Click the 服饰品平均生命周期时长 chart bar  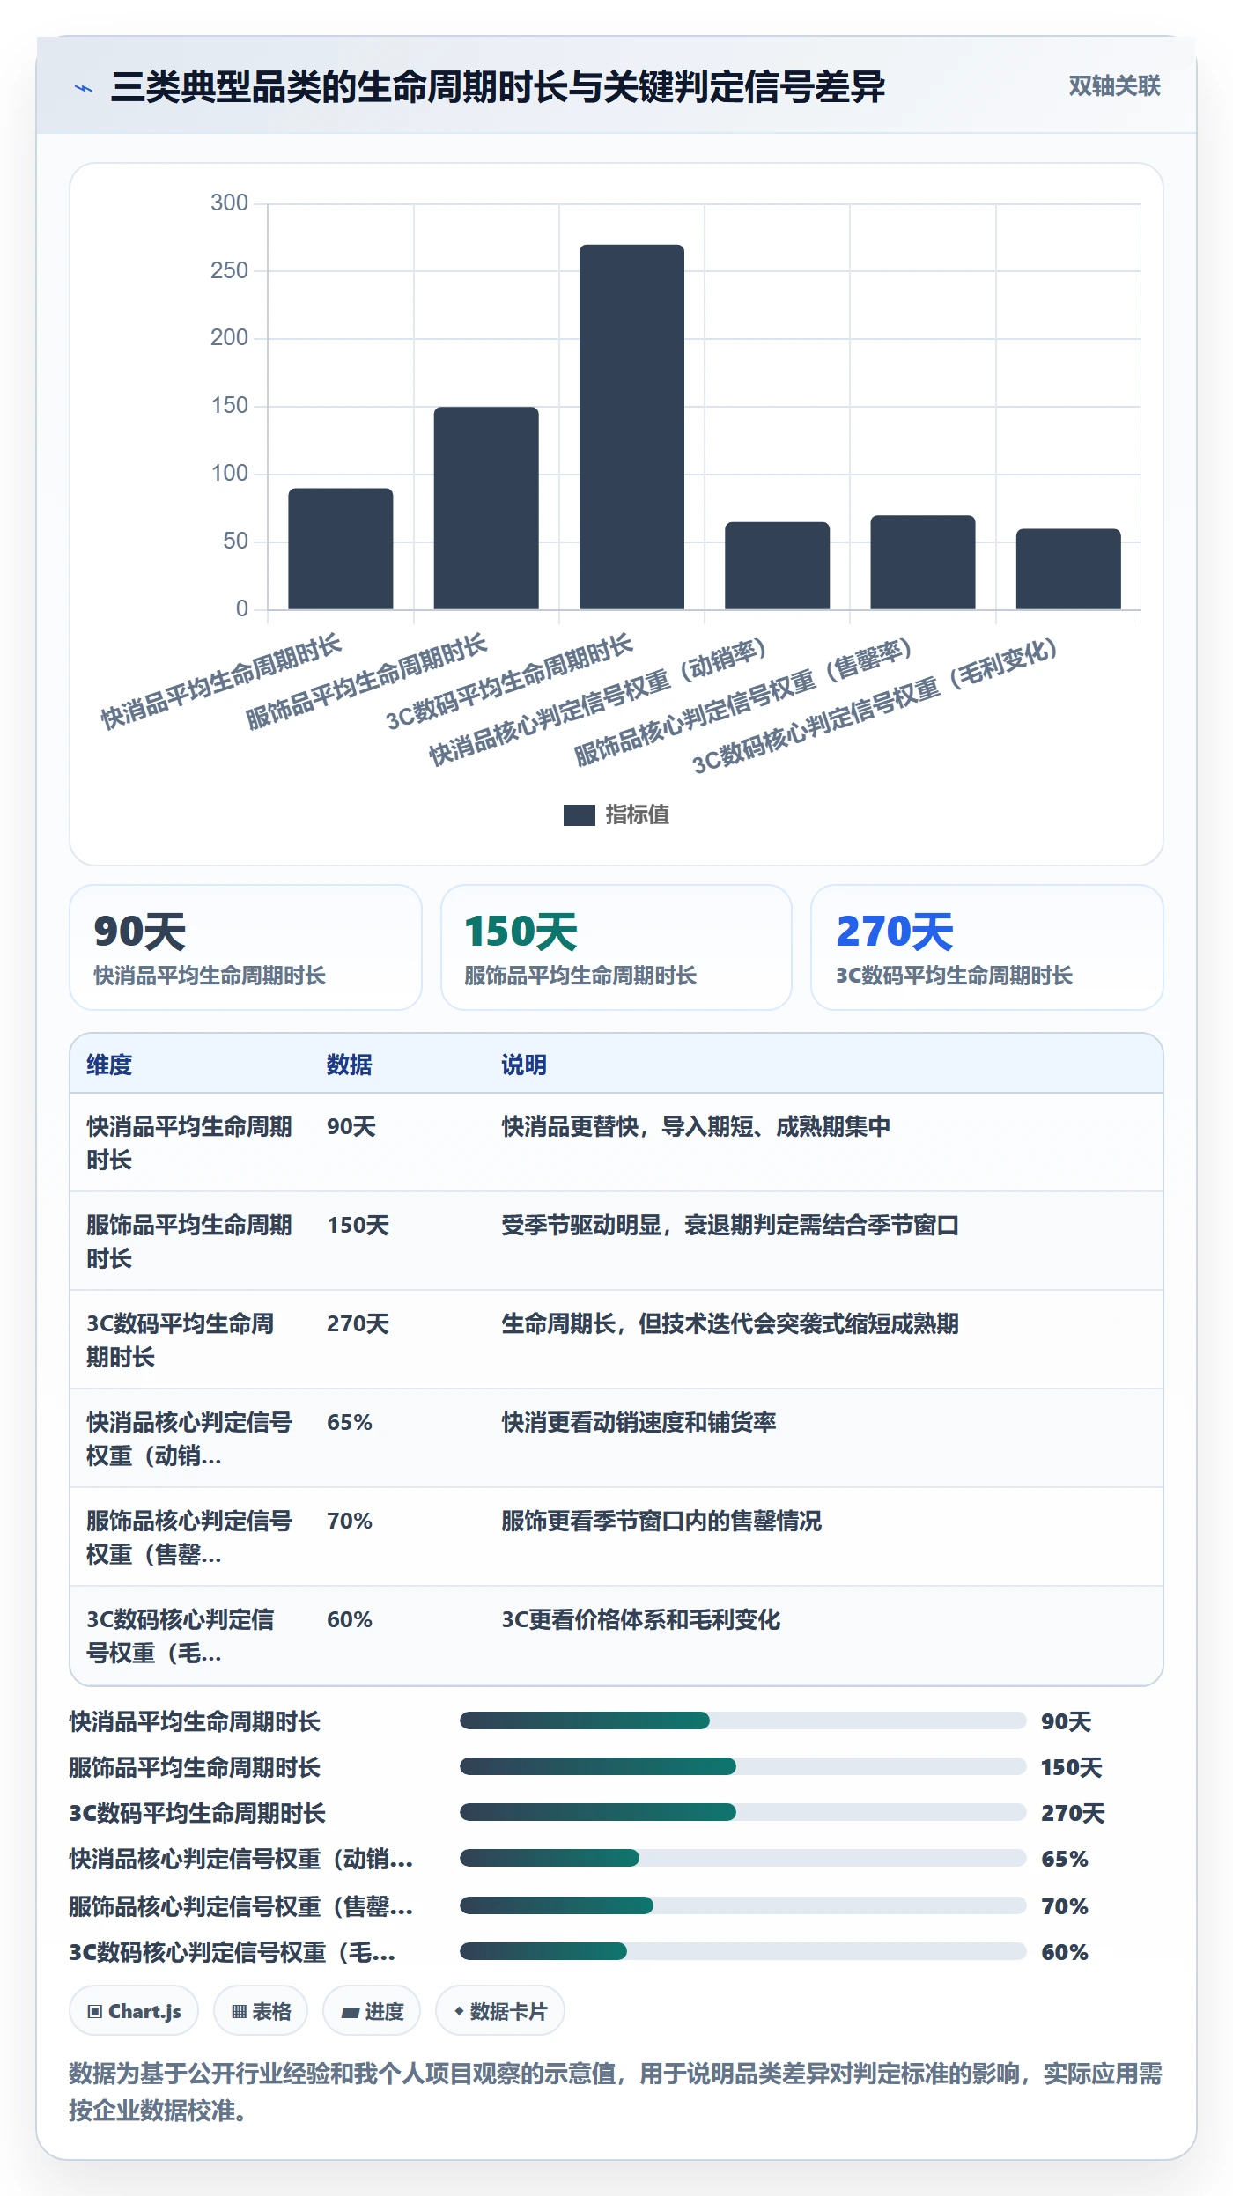[486, 508]
